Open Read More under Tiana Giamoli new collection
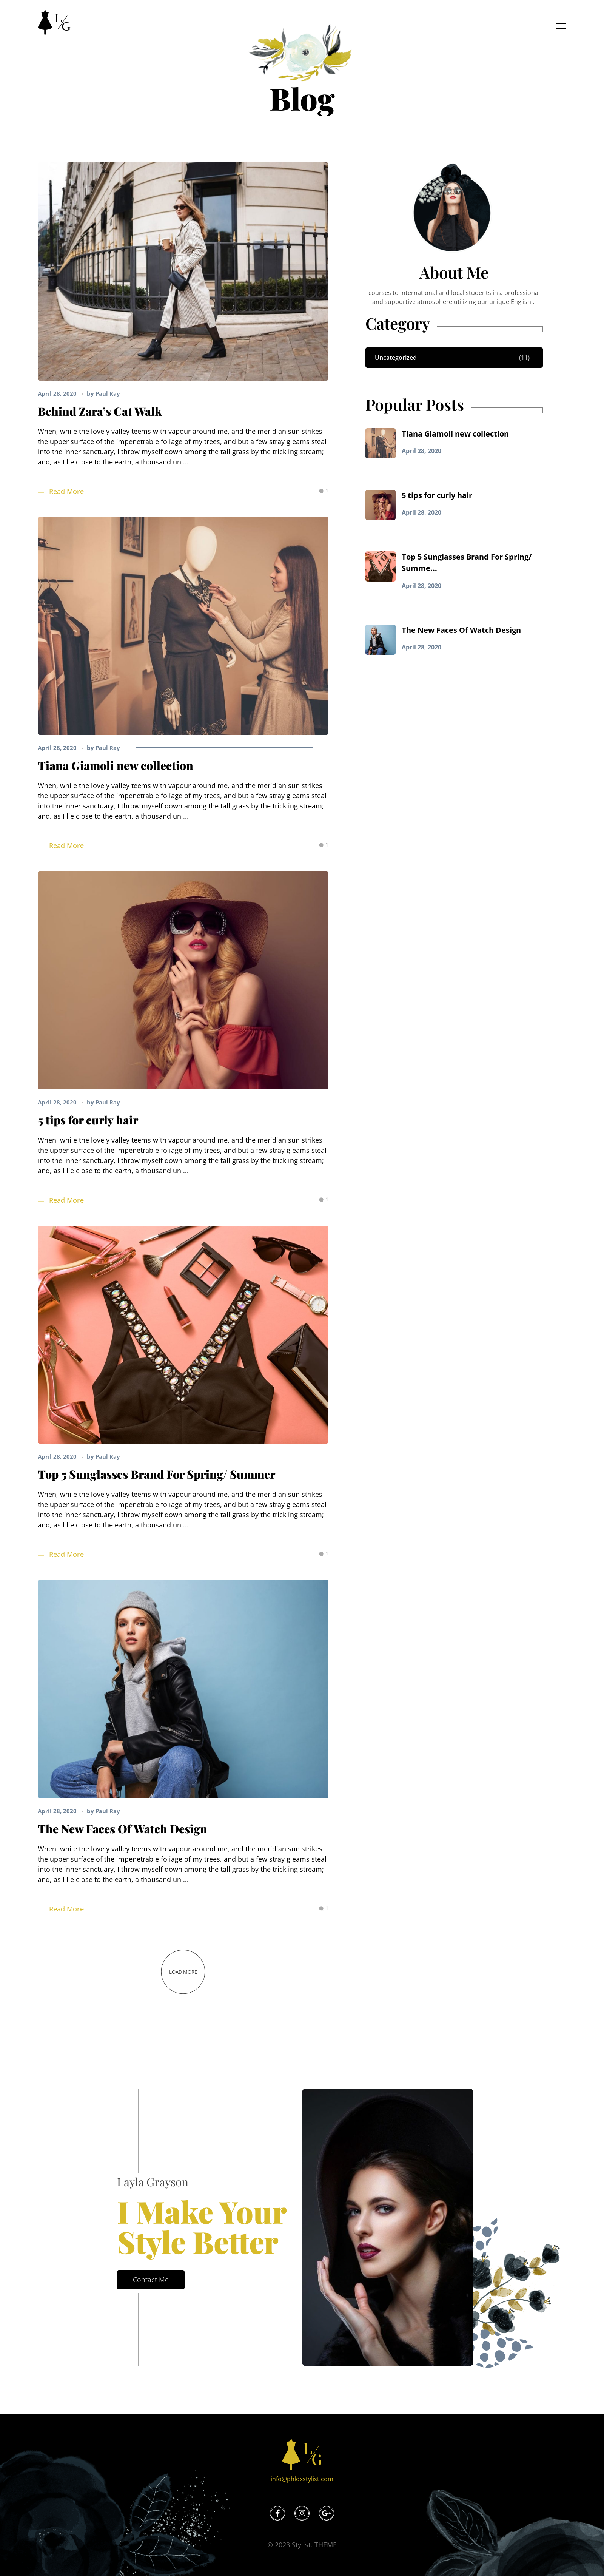The width and height of the screenshot is (604, 2576). click(66, 845)
